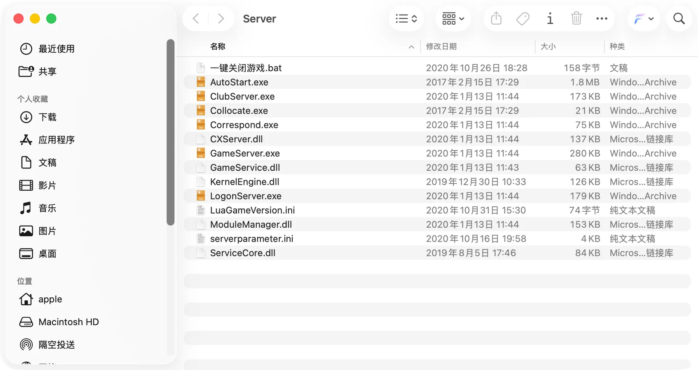Select the AutoStart.exe file row
The height and width of the screenshot is (370, 698).
[437, 82]
